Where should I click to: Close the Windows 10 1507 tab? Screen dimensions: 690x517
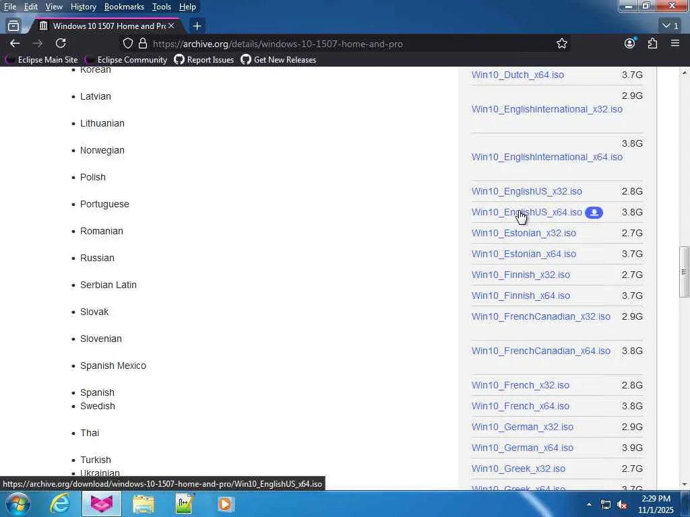pos(171,26)
